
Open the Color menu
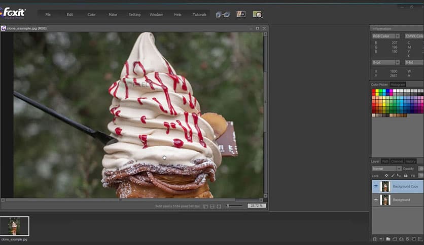tap(91, 15)
